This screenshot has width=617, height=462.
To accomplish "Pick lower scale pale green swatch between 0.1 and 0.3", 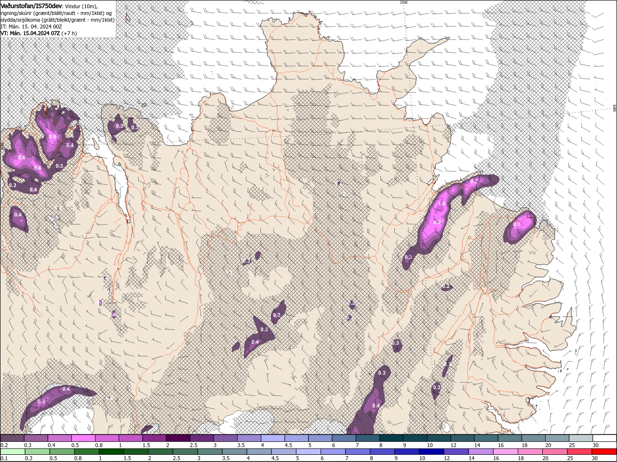I will pyautogui.click(x=13, y=451).
